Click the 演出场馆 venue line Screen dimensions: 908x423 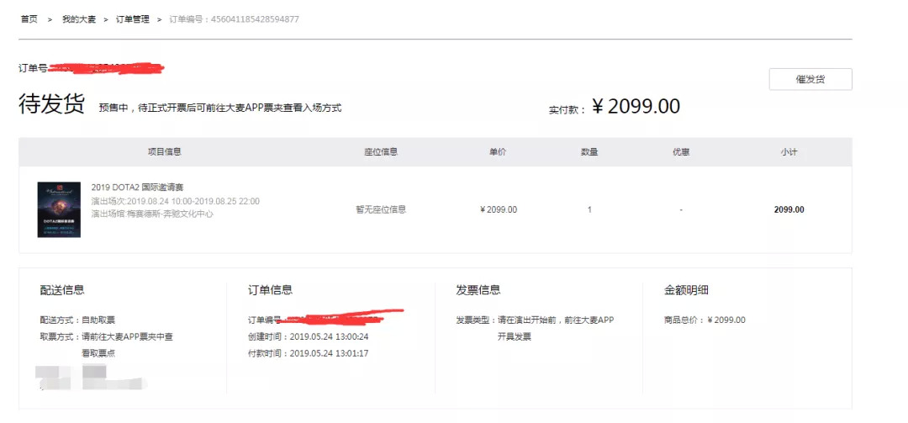pos(151,214)
